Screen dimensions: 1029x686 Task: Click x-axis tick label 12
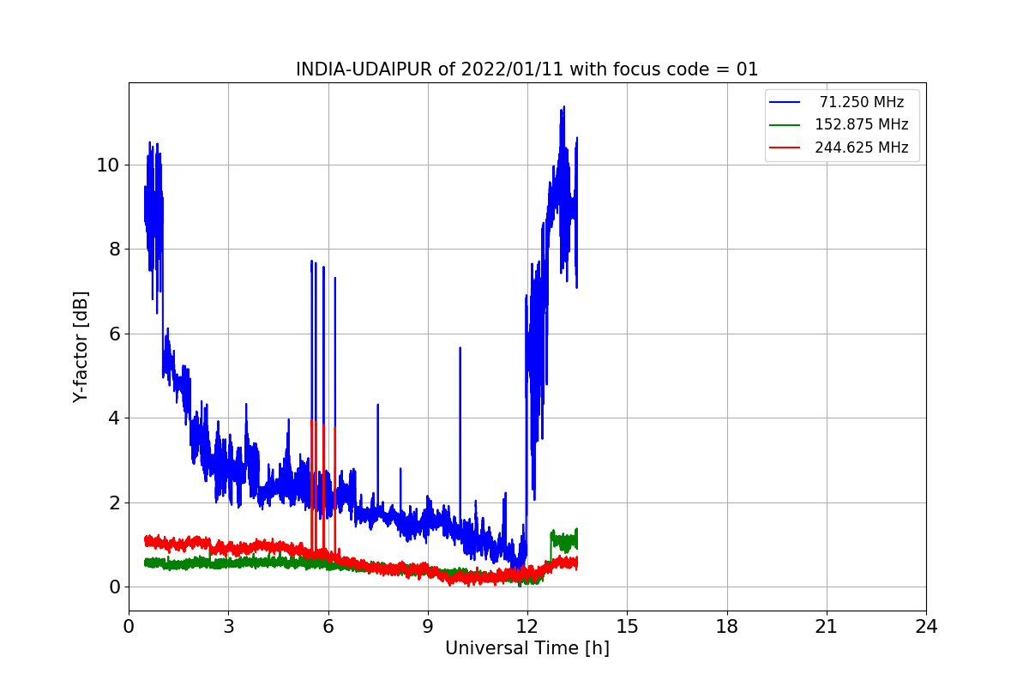coord(527,627)
